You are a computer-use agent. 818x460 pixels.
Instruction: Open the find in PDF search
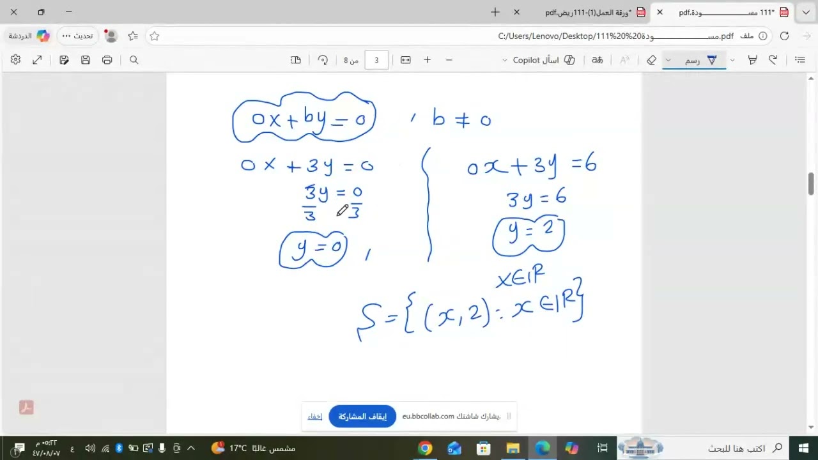click(x=134, y=59)
